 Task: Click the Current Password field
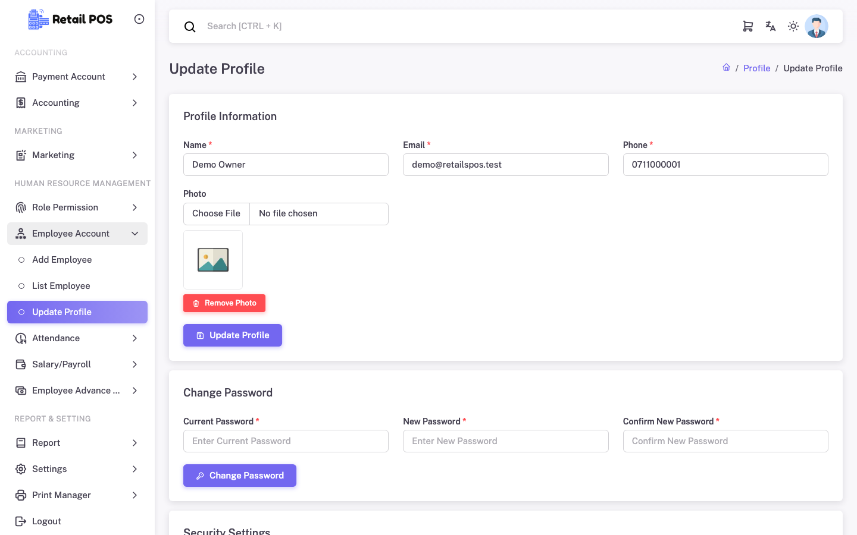[286, 441]
